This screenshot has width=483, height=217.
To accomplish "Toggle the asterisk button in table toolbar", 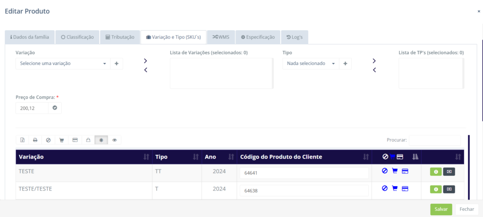I will coord(101,140).
